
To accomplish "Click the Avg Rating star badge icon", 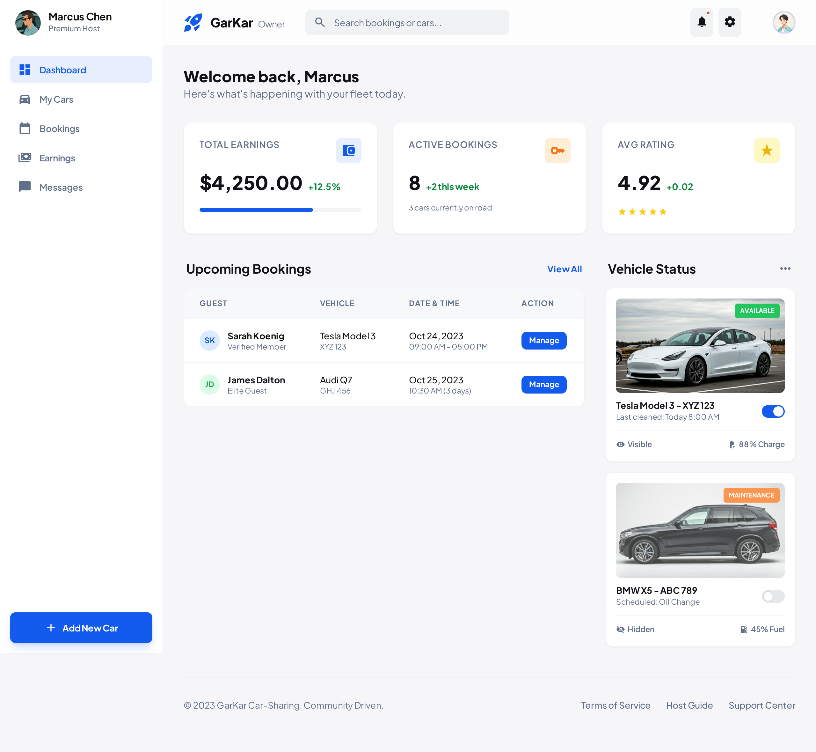I will click(767, 151).
